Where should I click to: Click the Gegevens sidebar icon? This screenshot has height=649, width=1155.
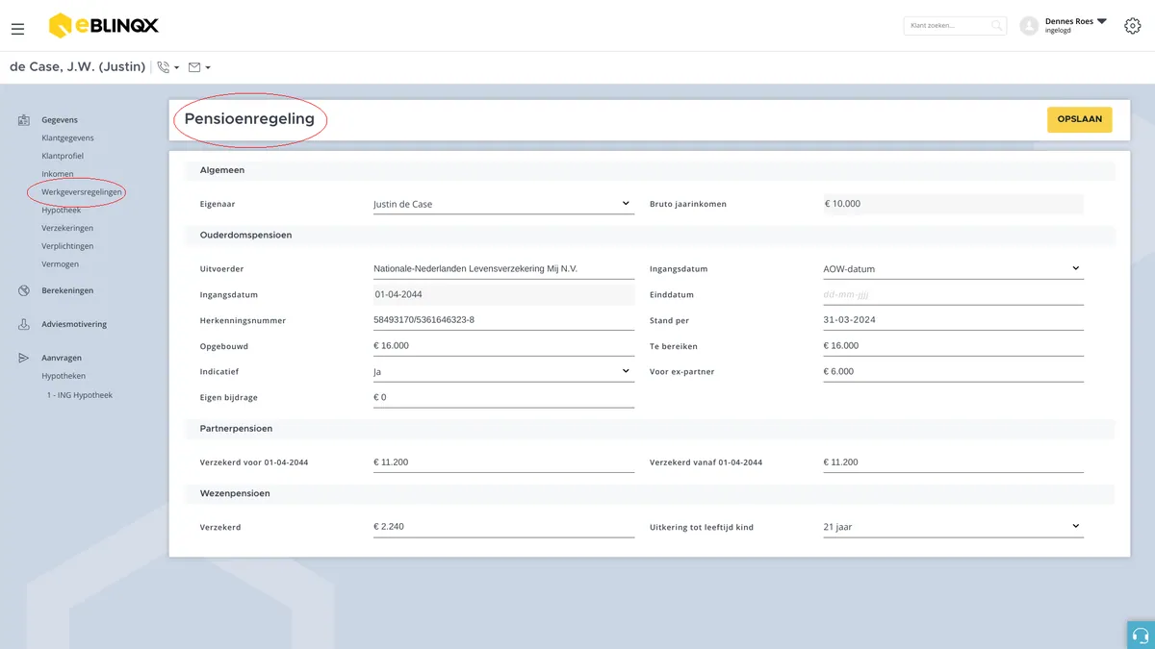point(24,120)
